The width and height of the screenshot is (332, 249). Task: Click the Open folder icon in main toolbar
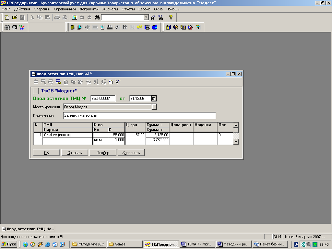point(15,18)
